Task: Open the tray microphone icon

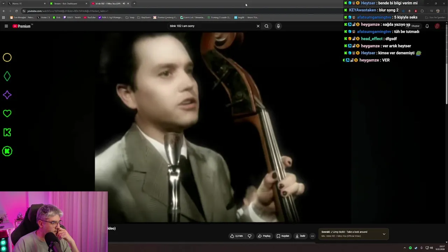Action: [421, 248]
